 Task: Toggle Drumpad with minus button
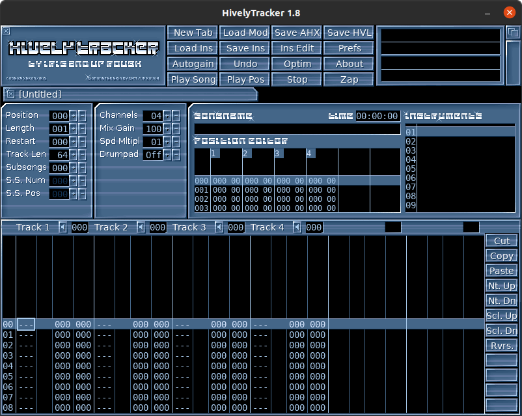(x=176, y=155)
